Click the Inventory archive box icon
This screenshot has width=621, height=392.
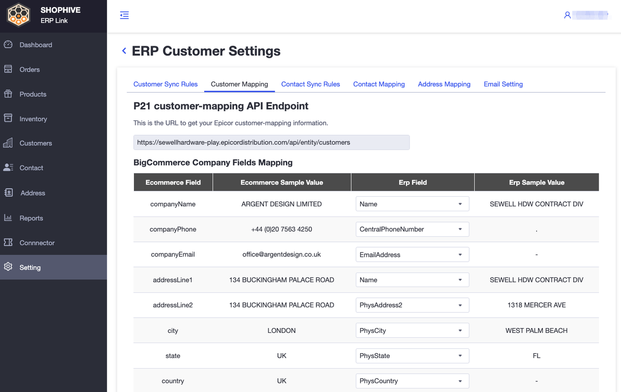click(x=8, y=118)
